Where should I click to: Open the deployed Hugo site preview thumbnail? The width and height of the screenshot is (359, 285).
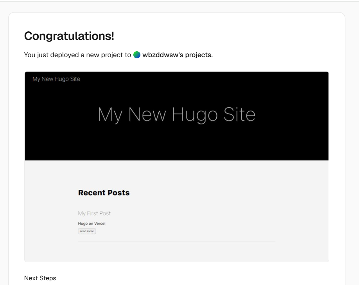tap(176, 167)
